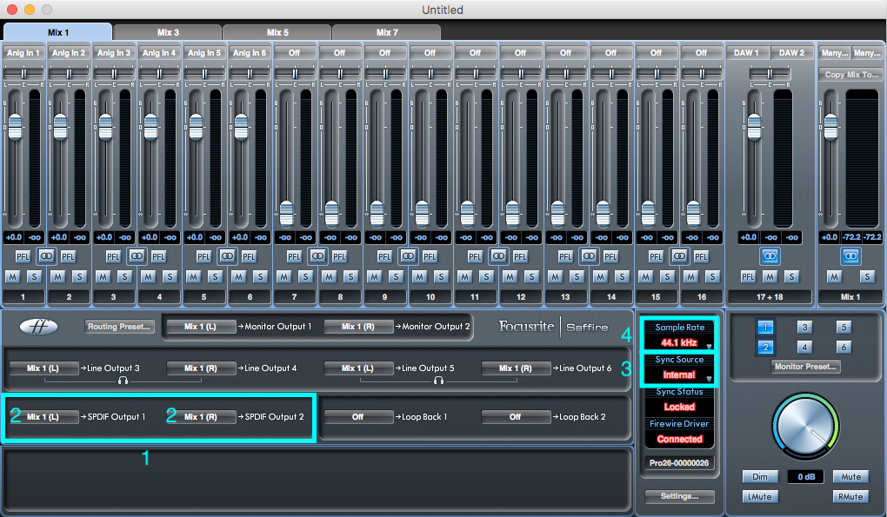This screenshot has width=887, height=517.
Task: Toggle stereo link on DAW 1-2 channel strip
Action: pos(769,256)
